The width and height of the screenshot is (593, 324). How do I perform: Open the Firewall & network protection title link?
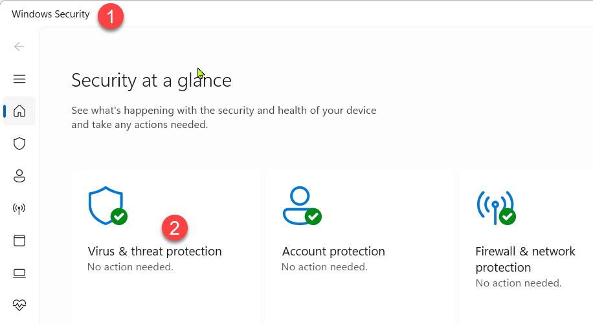525,259
